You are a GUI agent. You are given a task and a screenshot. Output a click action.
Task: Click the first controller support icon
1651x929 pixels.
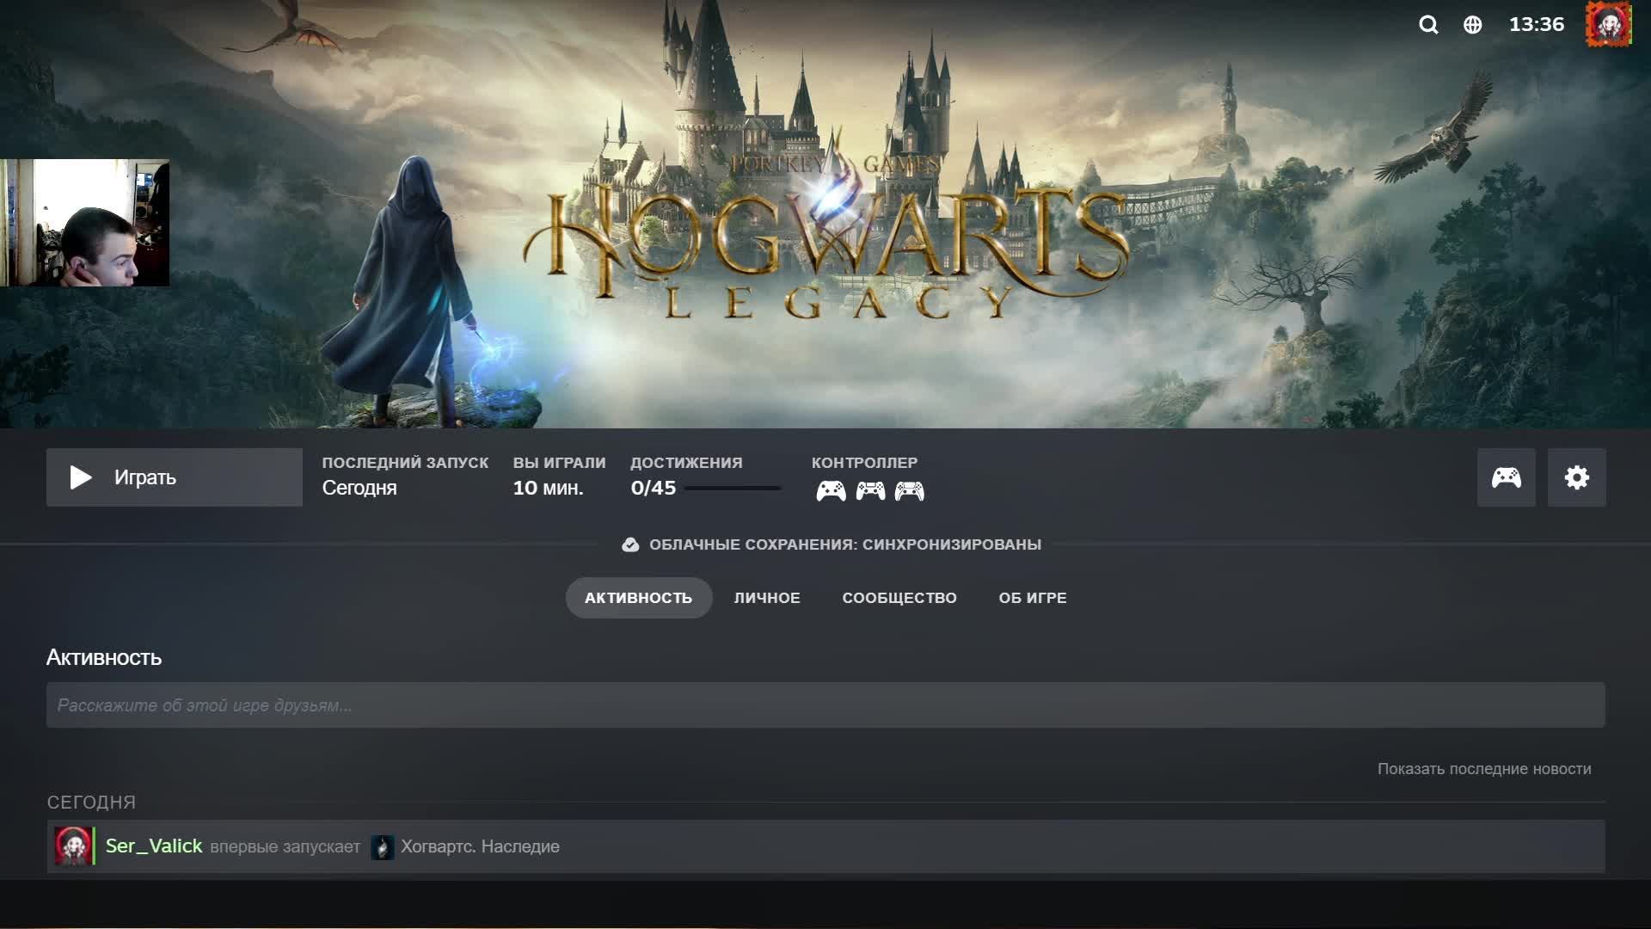[x=831, y=491]
